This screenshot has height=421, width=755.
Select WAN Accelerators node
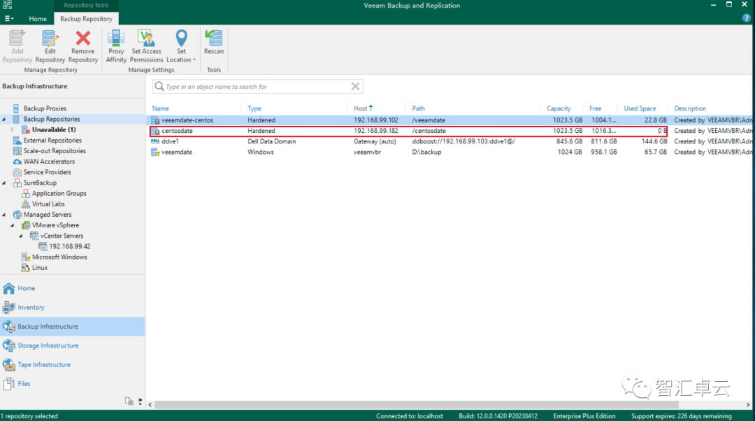[x=49, y=162]
